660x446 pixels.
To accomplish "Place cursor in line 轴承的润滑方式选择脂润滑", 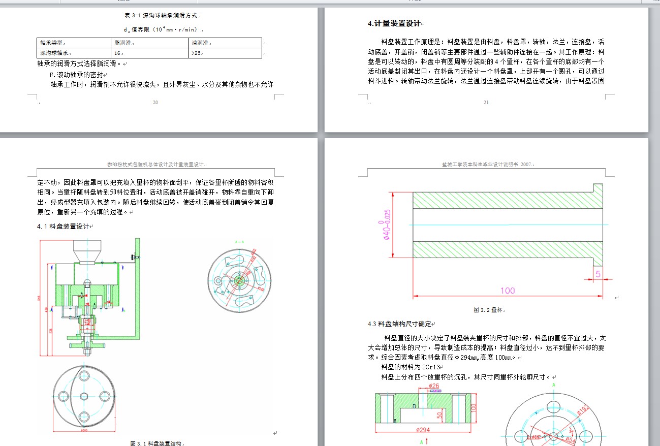I will point(80,64).
